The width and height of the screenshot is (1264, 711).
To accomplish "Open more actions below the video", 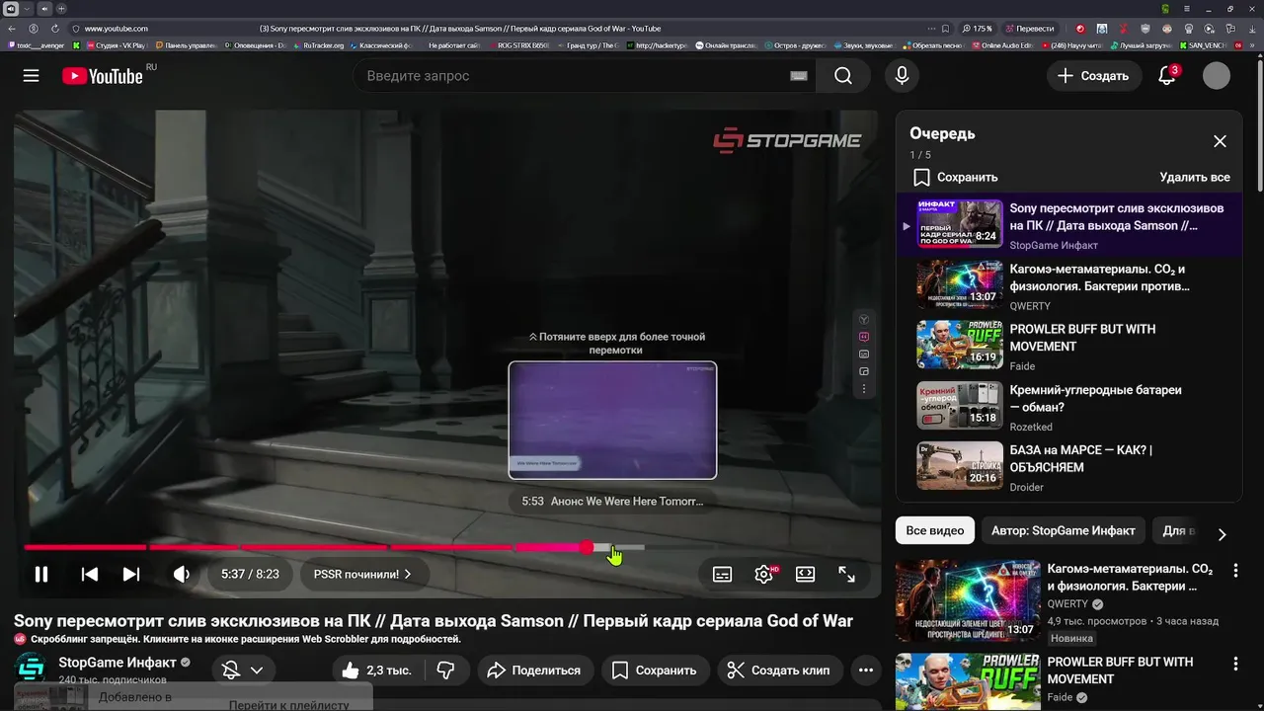I will [866, 671].
